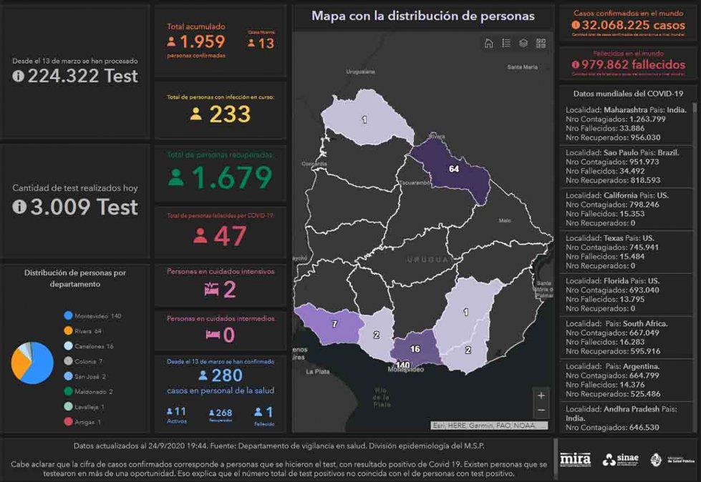Screen dimensions: 701x482
Task: Click the map zoom out minus button
Action: 541,410
